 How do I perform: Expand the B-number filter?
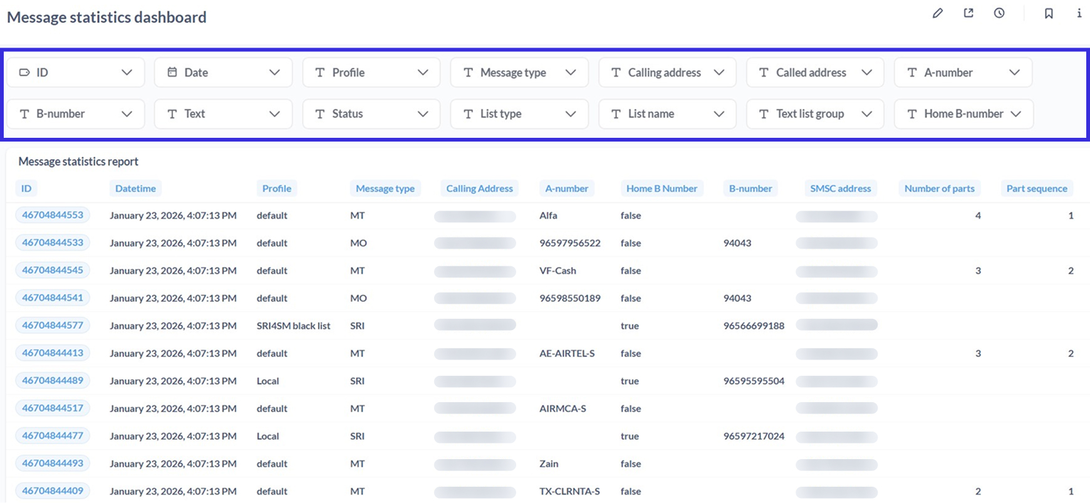coord(76,114)
